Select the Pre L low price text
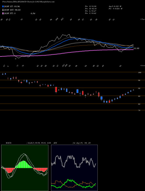 91,11
